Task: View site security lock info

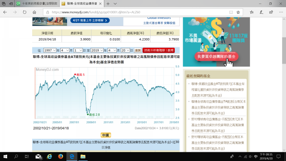Action: [x=48, y=12]
